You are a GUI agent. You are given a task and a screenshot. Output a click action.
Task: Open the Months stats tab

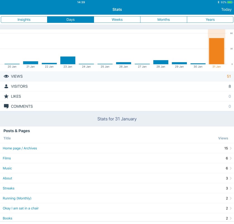tap(163, 20)
